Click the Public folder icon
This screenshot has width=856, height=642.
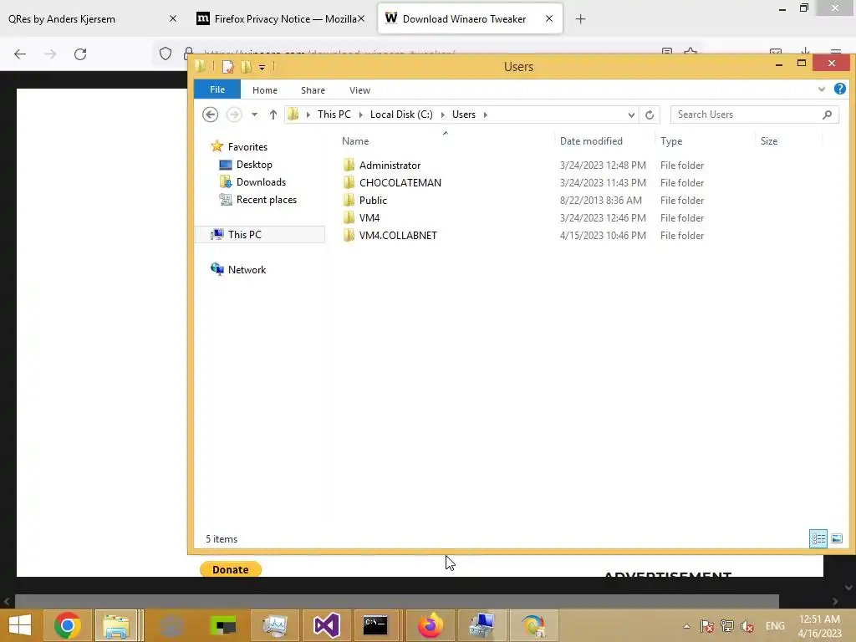coord(349,200)
